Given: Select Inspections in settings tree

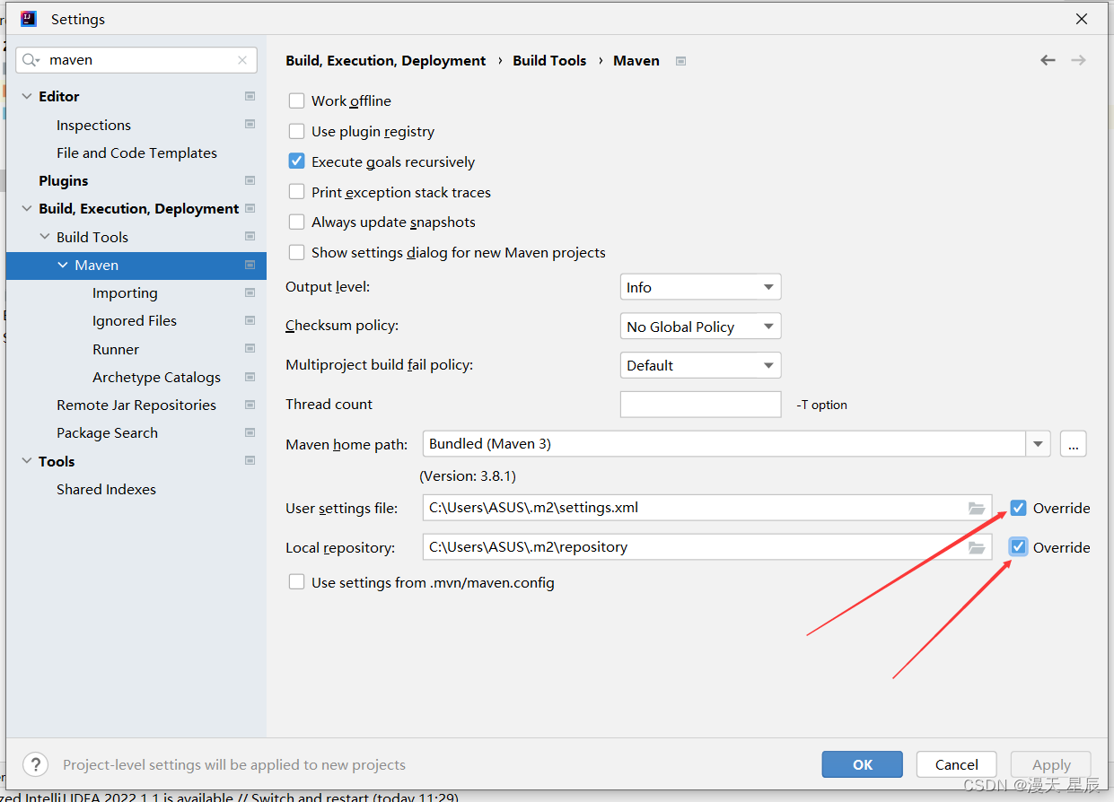Looking at the screenshot, I should click(x=93, y=125).
